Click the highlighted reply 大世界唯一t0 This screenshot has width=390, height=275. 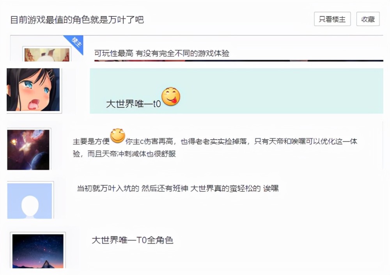point(133,104)
